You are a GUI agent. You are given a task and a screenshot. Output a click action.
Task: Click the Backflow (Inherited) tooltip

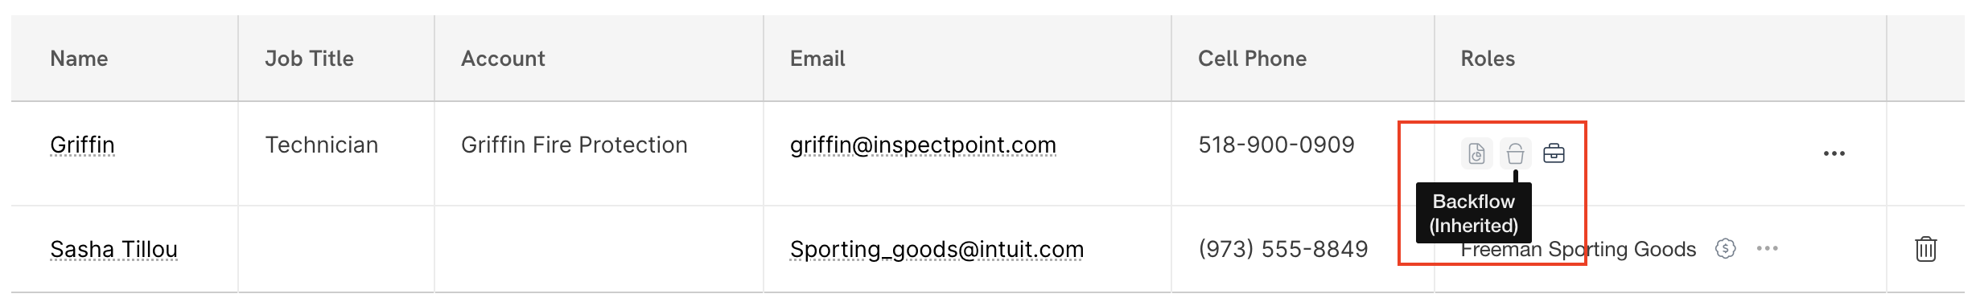point(1473,213)
